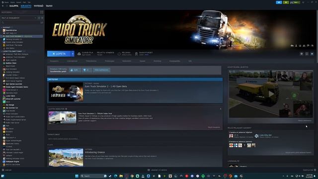Stop the game with the LOPETA button

59,54
